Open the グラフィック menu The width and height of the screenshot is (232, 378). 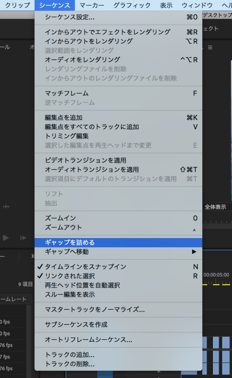coord(131,5)
